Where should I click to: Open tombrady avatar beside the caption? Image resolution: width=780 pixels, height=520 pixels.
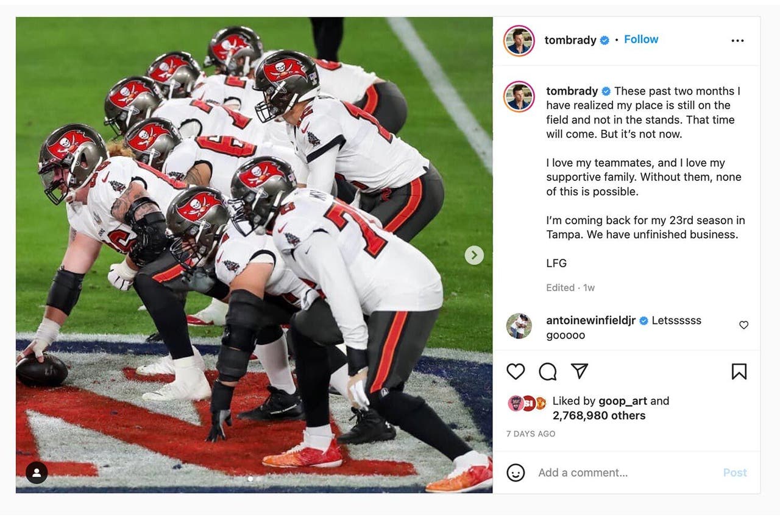pyautogui.click(x=519, y=97)
